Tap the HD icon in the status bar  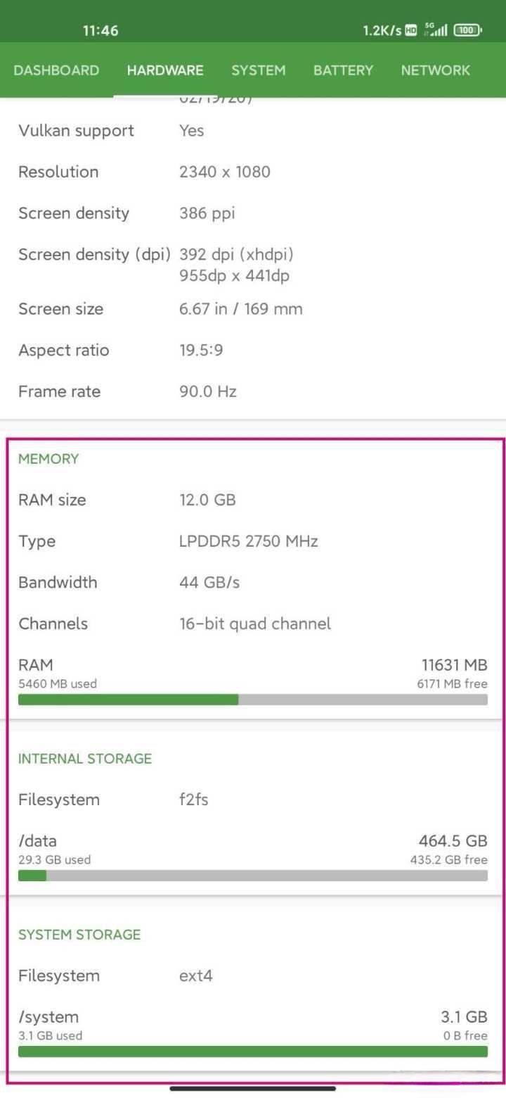point(408,30)
